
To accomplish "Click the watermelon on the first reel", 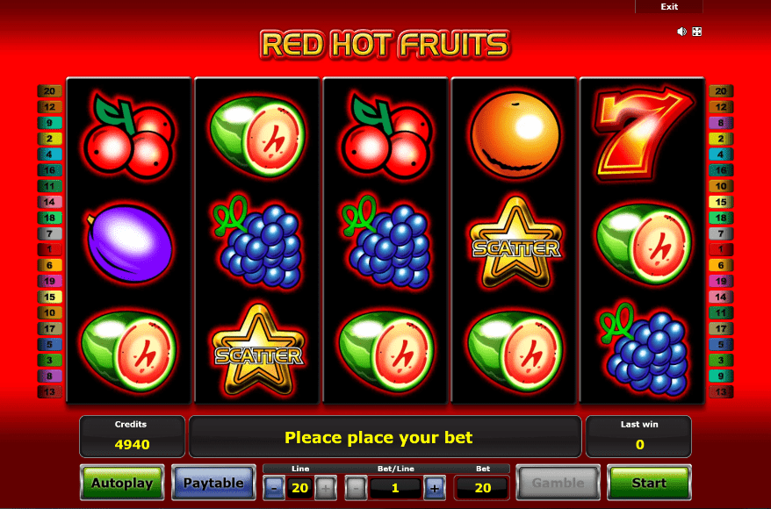I will click(x=129, y=351).
